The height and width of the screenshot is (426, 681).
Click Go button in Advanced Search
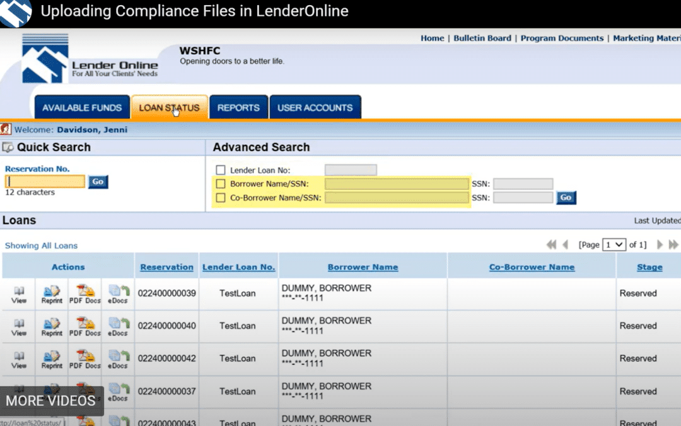566,198
